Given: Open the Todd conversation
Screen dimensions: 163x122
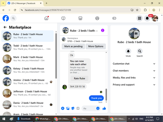Looking at the screenshot, I should tap(27, 47).
